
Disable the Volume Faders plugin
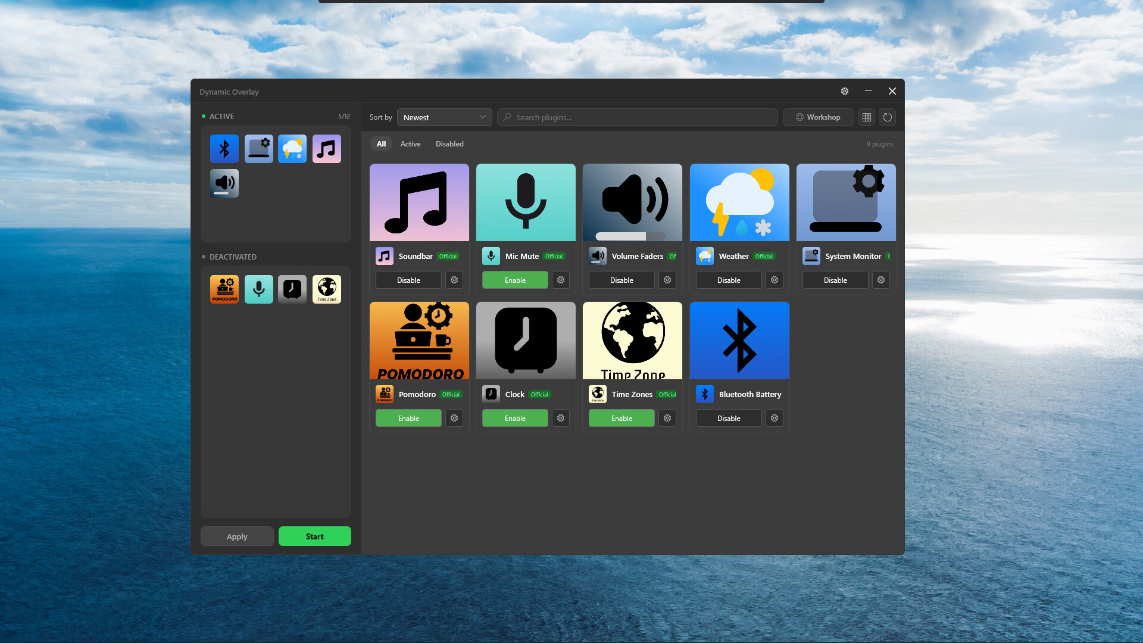click(622, 280)
